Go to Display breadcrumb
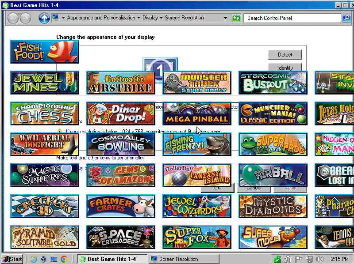The width and height of the screenshot is (354, 264). click(x=150, y=18)
